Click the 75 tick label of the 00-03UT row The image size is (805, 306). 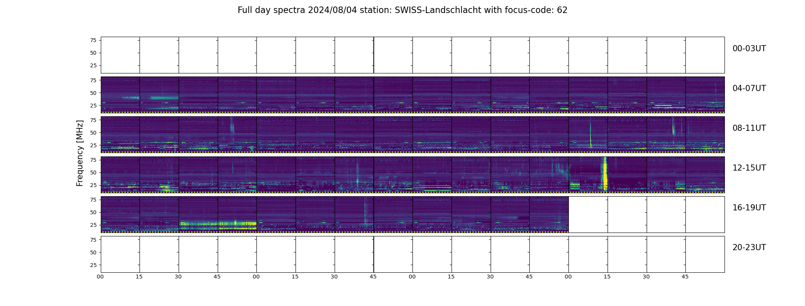tap(93, 40)
